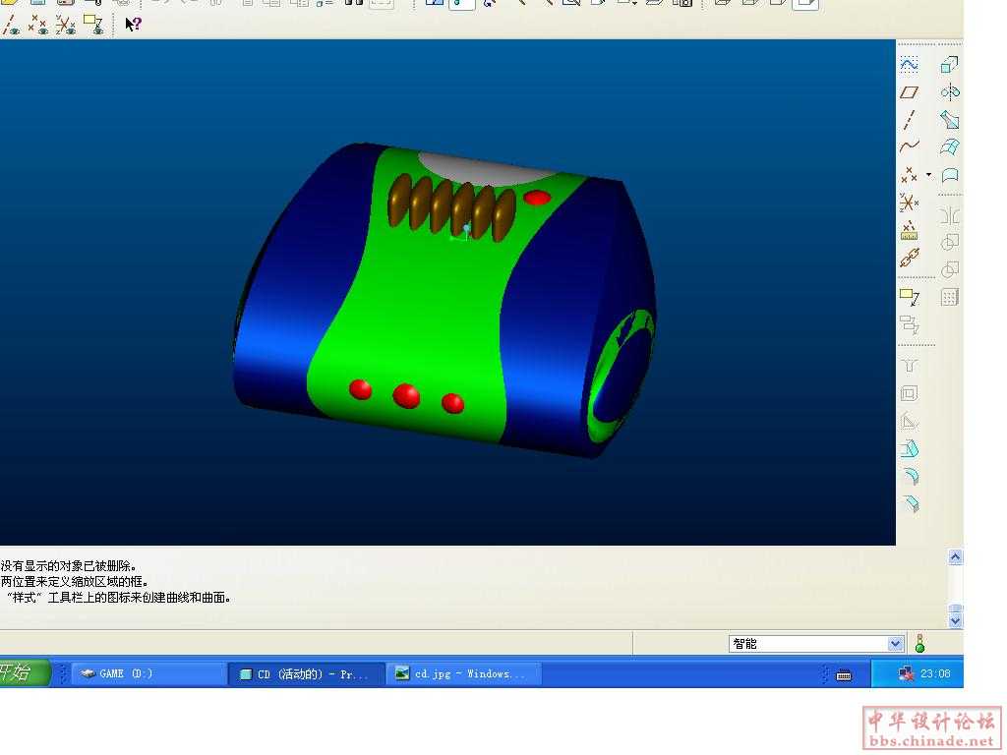The height and width of the screenshot is (755, 1007).
Task: Select the Datum Axis tool
Action: (909, 120)
